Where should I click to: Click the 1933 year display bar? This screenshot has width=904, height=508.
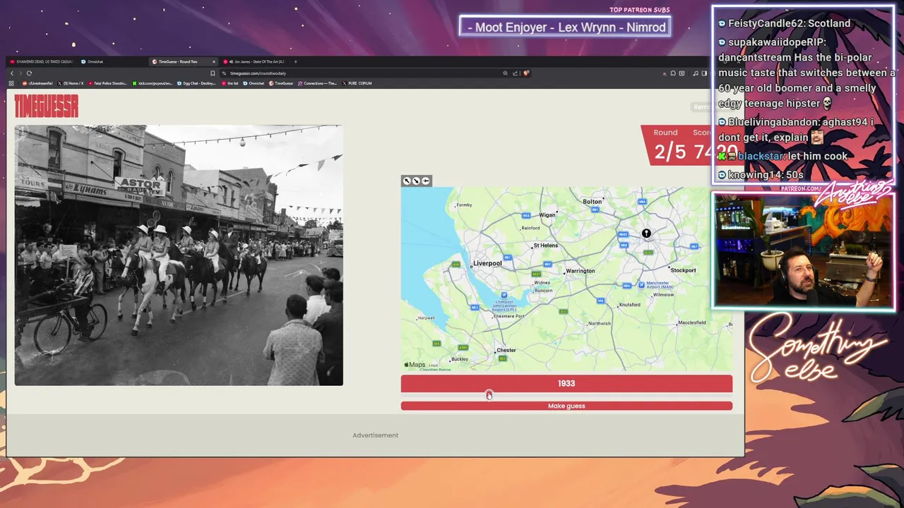click(x=566, y=383)
